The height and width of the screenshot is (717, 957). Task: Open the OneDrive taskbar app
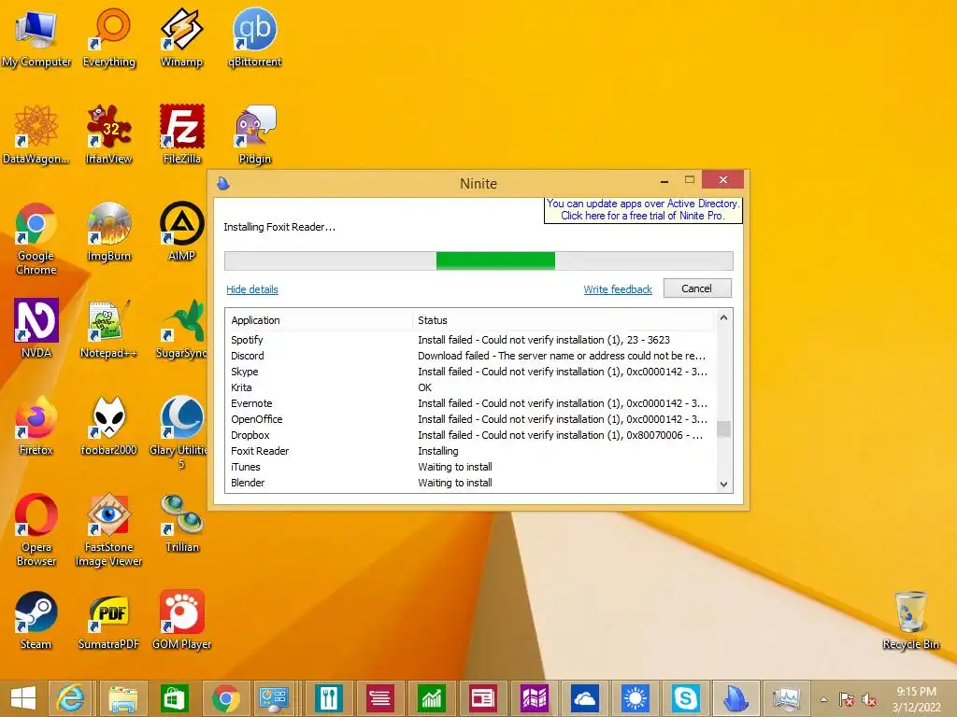pos(585,698)
